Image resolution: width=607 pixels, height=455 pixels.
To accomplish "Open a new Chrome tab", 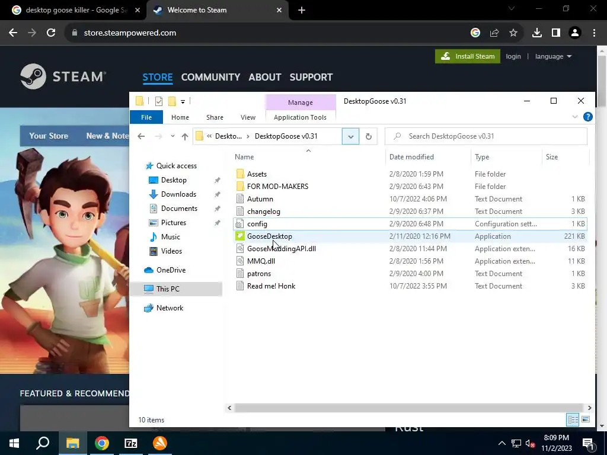I will 302,10.
